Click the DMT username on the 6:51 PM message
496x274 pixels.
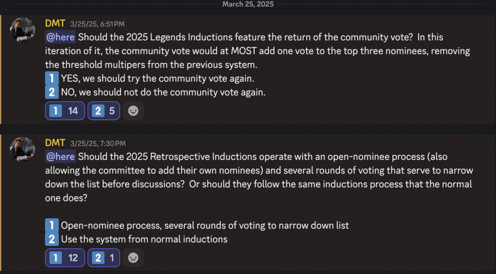[x=55, y=23]
